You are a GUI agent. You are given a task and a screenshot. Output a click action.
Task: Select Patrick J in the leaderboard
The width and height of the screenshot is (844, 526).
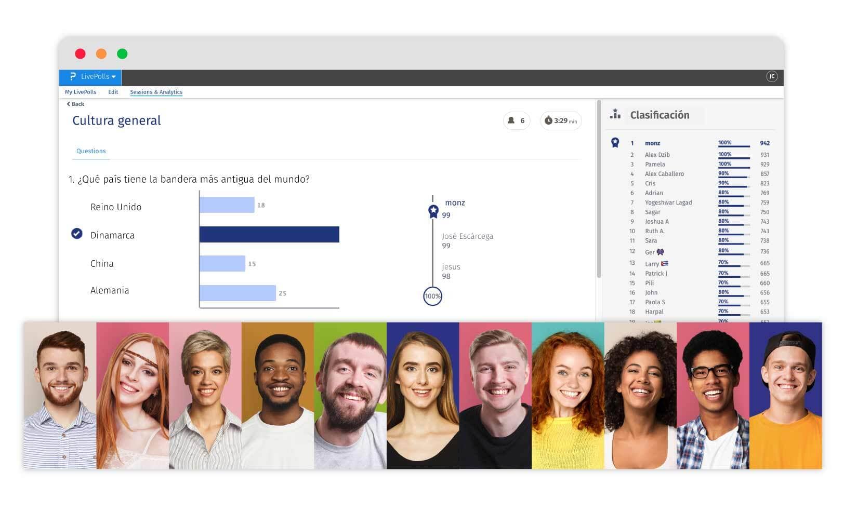[656, 274]
